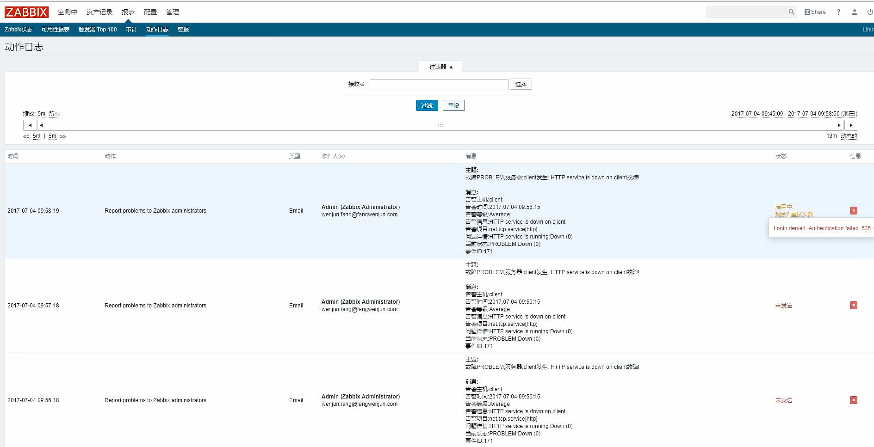Click red error icon for 09:57:18 entry
The width and height of the screenshot is (874, 447).
click(854, 306)
